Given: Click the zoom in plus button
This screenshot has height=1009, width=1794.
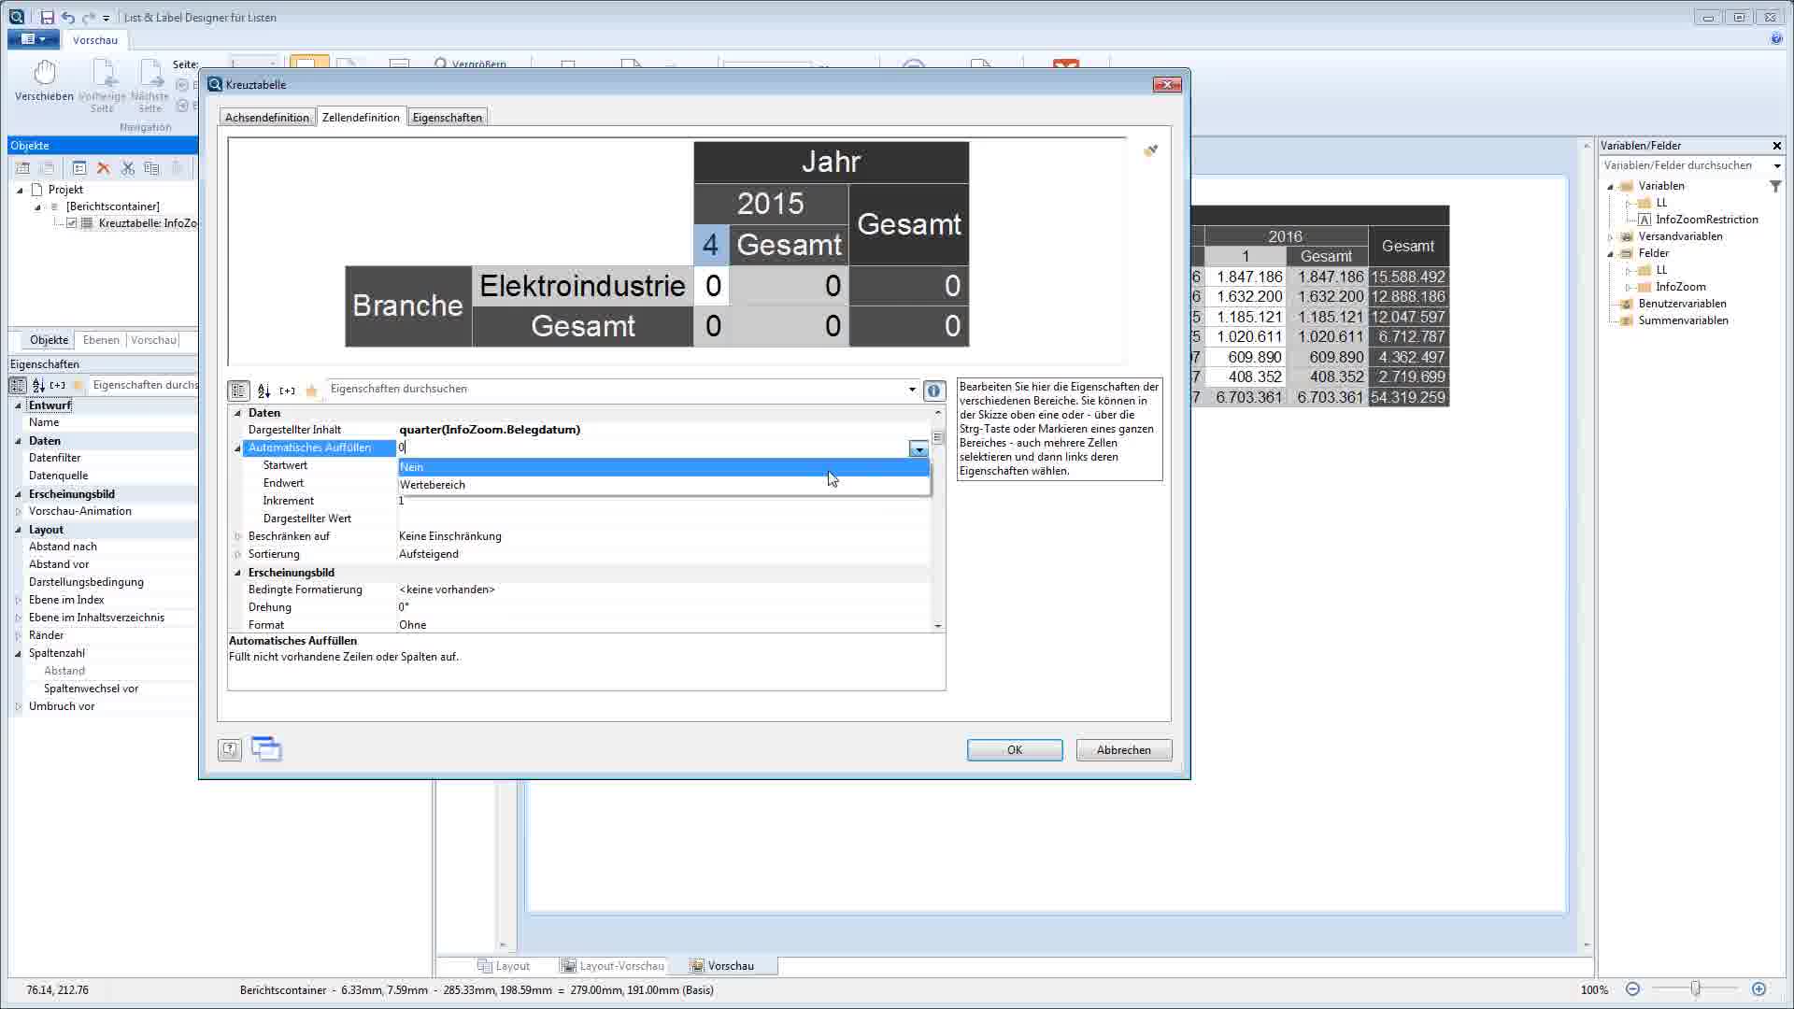Looking at the screenshot, I should (1758, 989).
